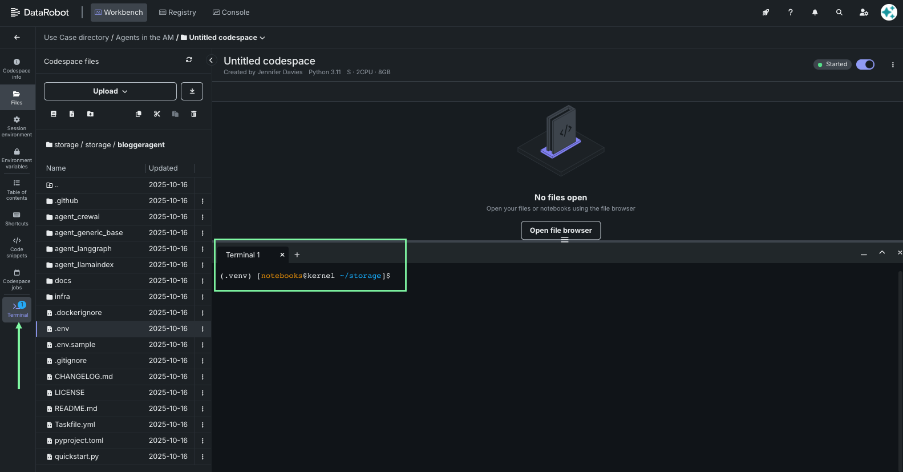This screenshot has height=472, width=903.
Task: Click the Open file browser button
Action: 561,231
